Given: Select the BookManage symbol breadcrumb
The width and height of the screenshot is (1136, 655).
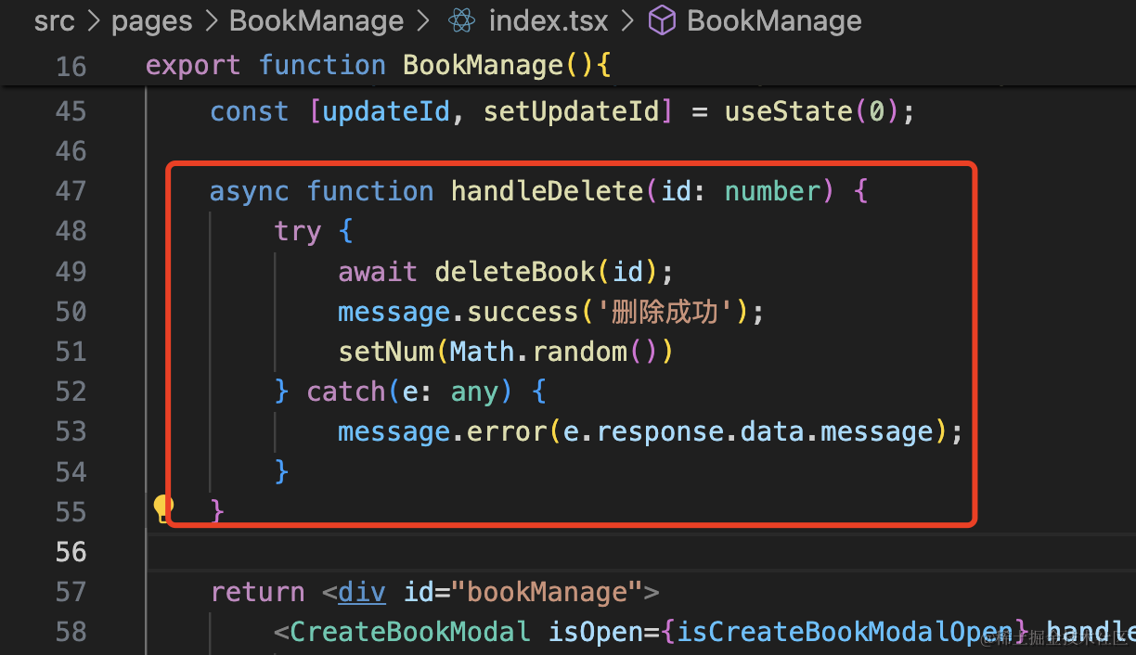Looking at the screenshot, I should click(x=774, y=20).
